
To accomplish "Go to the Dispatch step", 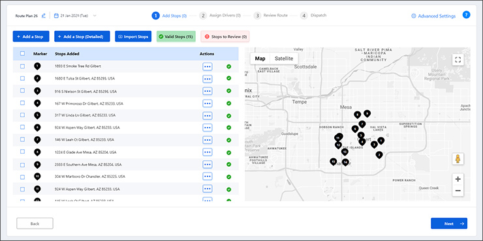I will coord(313,16).
